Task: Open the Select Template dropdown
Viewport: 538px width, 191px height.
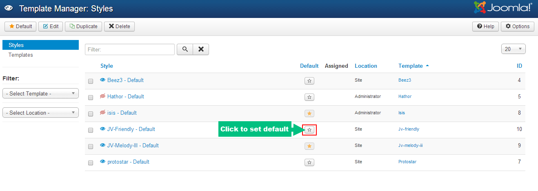Action: click(x=40, y=93)
